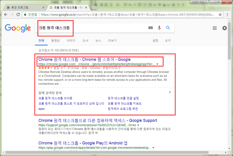Click the horizontal scrollbar thumb

pos(107,152)
